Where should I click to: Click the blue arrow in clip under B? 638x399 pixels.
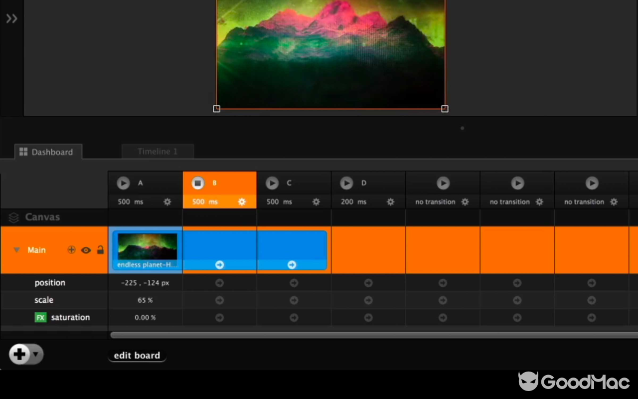click(219, 265)
